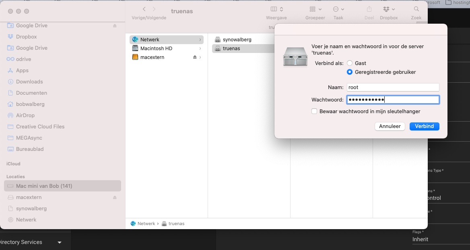Image resolution: width=470 pixels, height=250 pixels.
Task: Click the Annuleer button
Action: coord(390,126)
